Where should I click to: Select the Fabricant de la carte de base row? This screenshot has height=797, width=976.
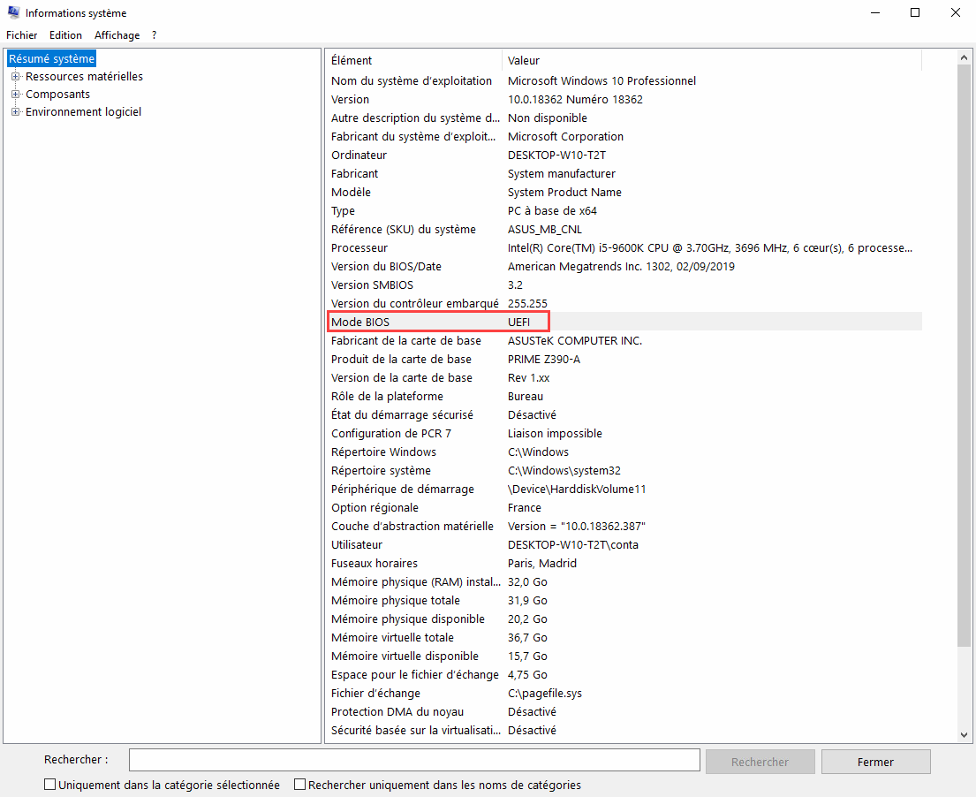[624, 340]
